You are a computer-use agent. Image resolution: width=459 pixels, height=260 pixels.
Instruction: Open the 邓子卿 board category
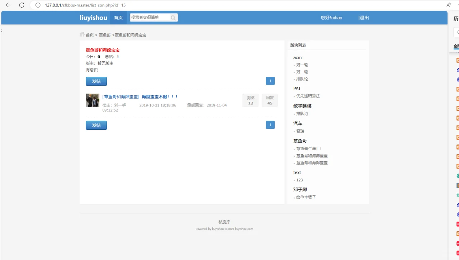click(300, 189)
